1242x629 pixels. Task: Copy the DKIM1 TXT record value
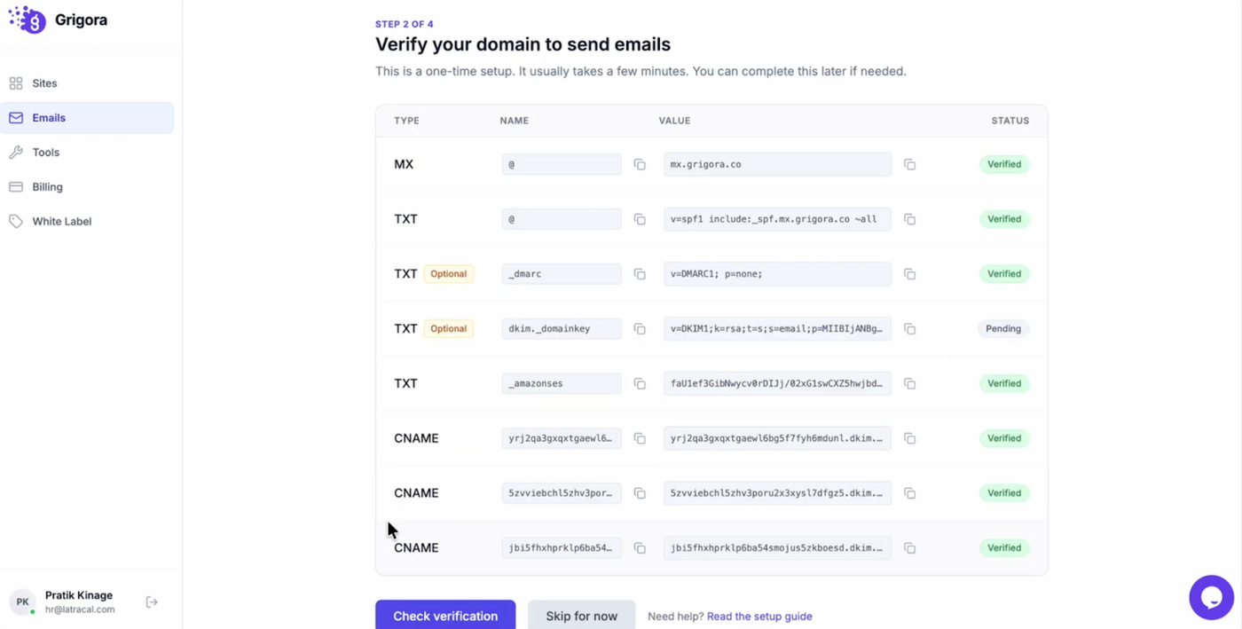point(909,329)
